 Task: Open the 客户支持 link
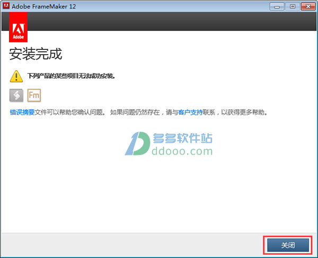(x=190, y=112)
